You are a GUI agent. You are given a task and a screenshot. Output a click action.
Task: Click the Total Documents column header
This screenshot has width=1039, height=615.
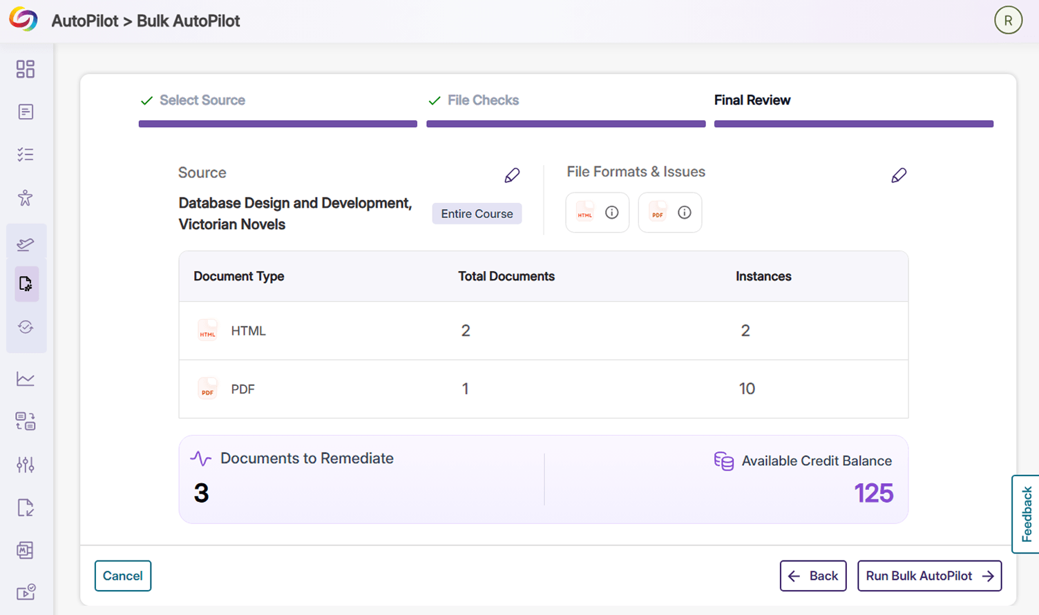click(x=506, y=276)
